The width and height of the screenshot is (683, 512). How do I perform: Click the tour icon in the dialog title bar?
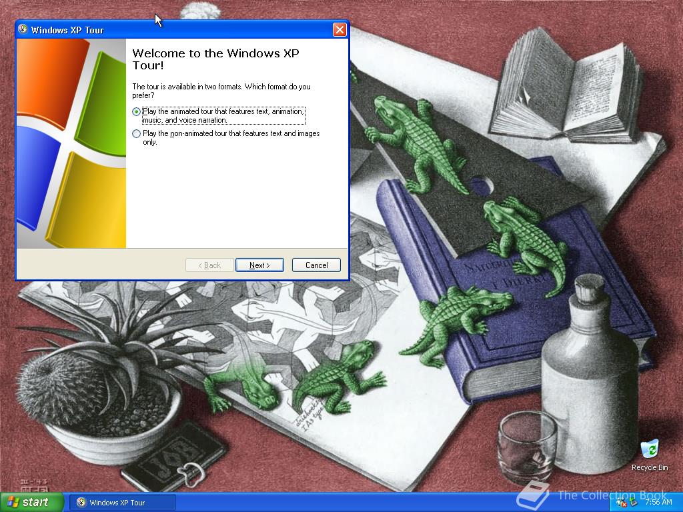click(x=23, y=29)
